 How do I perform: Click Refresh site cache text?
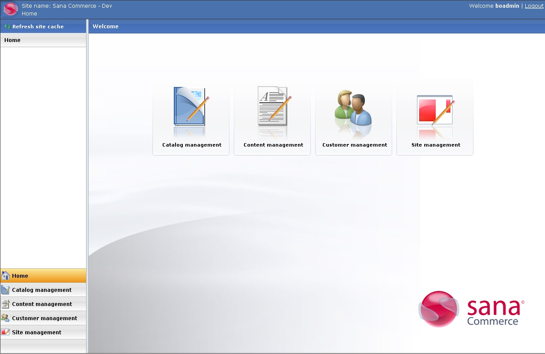click(38, 27)
